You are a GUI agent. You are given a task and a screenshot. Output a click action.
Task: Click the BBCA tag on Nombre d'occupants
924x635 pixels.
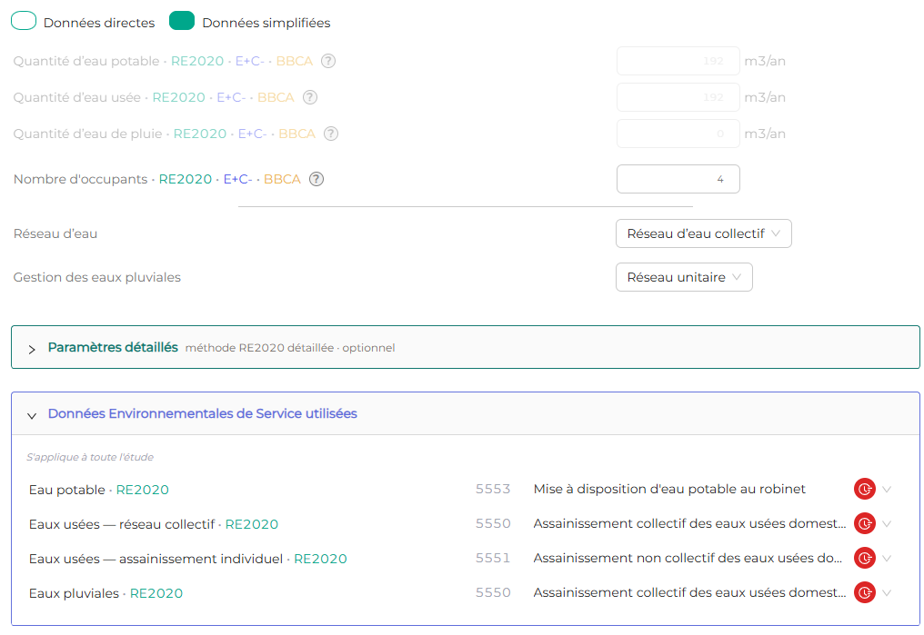[282, 179]
